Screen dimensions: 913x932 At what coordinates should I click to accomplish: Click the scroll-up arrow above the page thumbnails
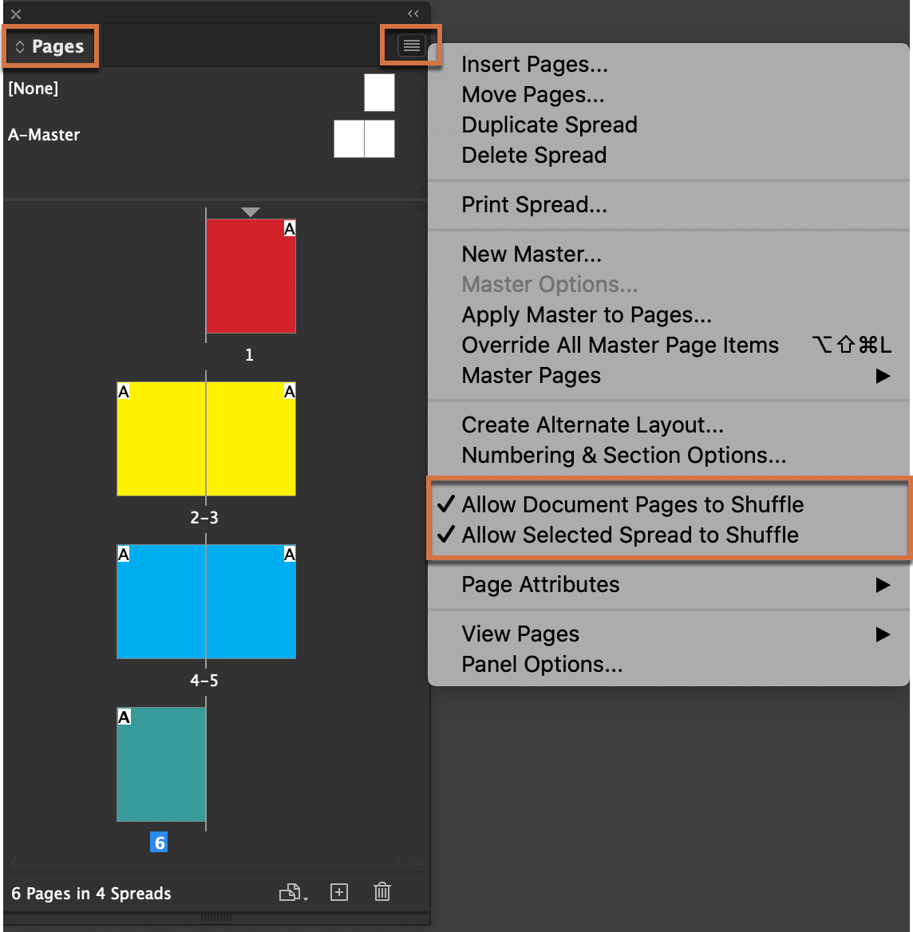(419, 213)
